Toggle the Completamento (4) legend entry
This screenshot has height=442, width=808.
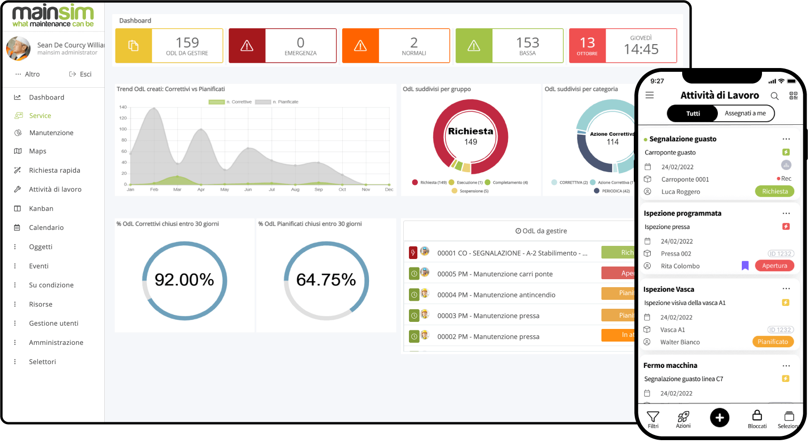(507, 183)
